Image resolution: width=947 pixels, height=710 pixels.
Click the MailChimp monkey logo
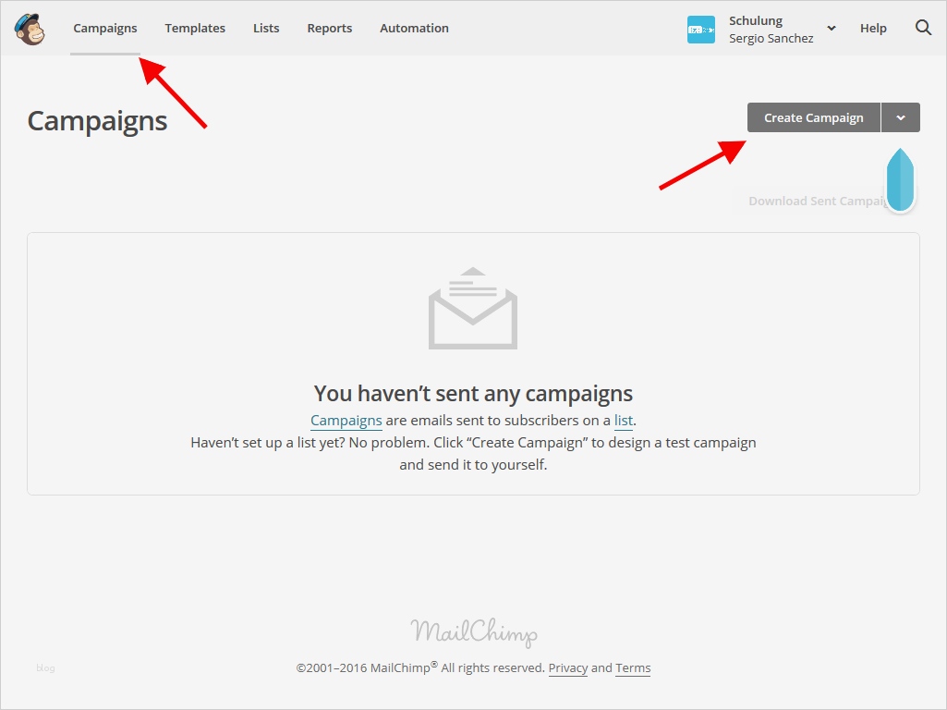pos(30,29)
